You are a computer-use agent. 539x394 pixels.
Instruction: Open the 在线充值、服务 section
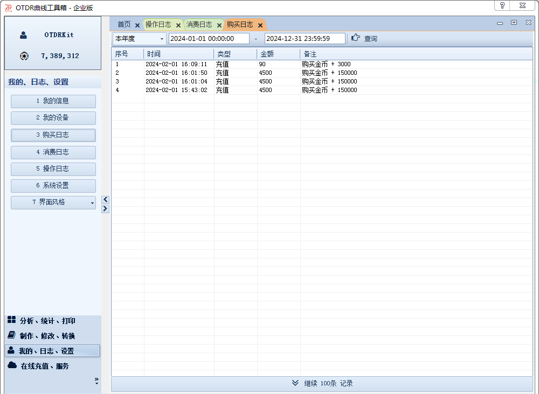(x=45, y=366)
